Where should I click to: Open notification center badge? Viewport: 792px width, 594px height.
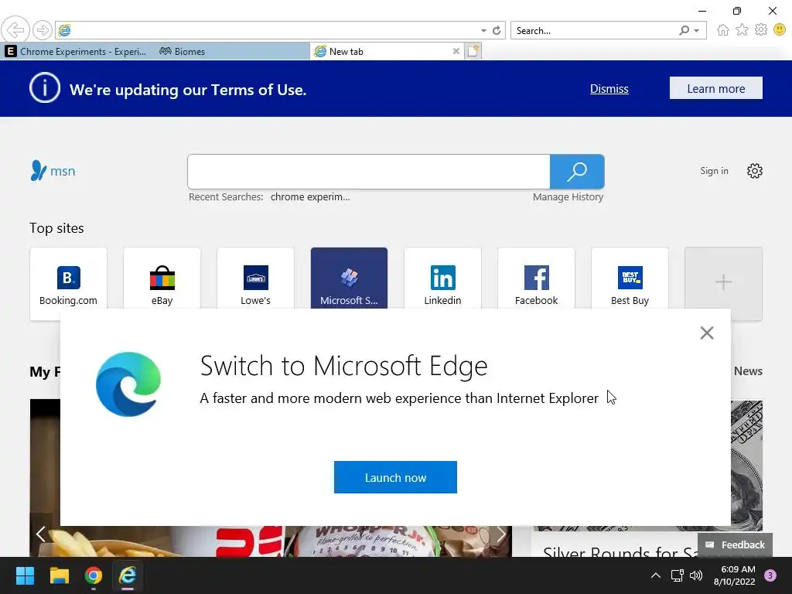coord(770,575)
